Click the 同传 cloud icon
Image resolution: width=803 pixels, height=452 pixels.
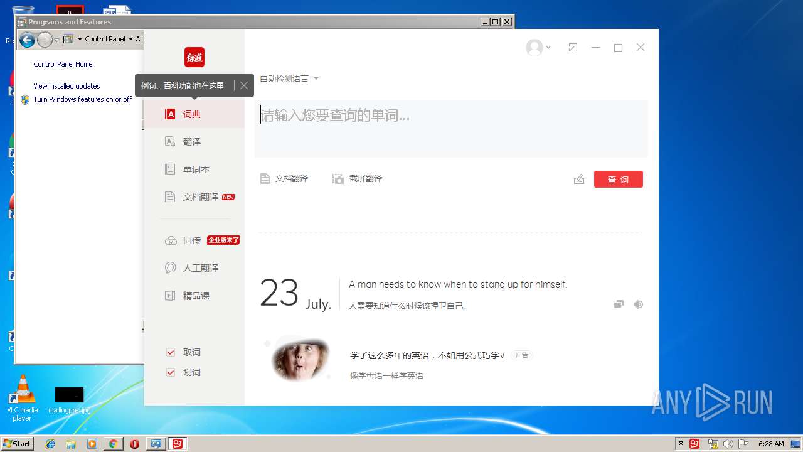(x=170, y=240)
